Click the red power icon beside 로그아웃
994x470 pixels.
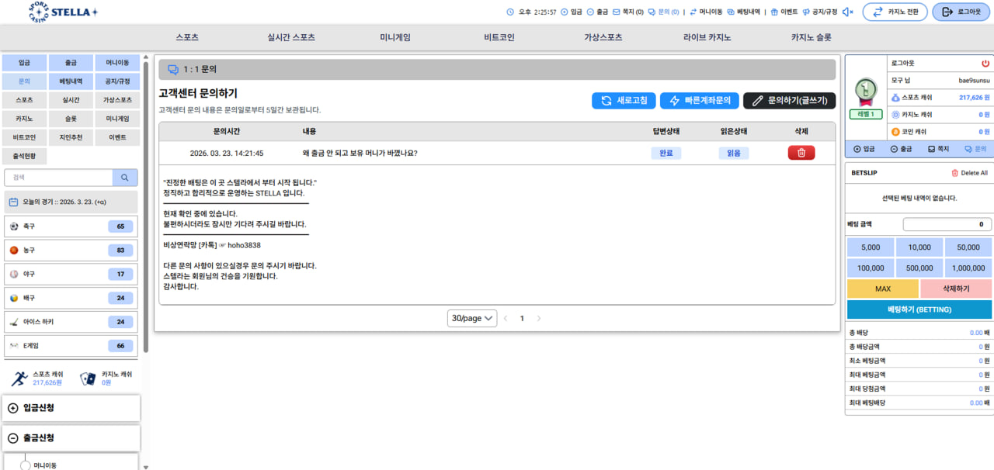coord(985,63)
